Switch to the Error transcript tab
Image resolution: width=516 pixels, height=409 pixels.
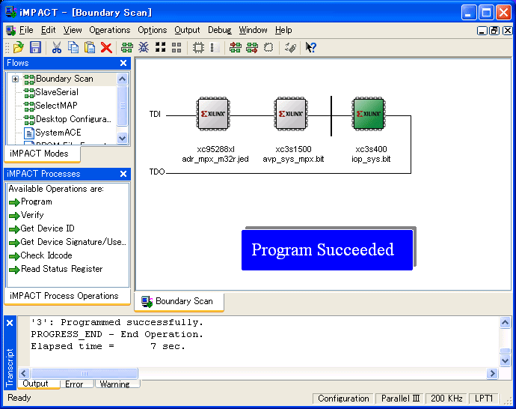[74, 384]
